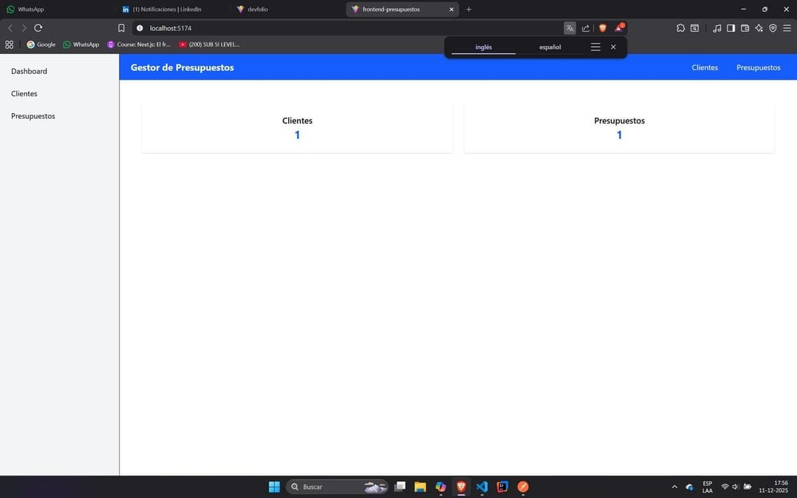Screen dimensions: 797x498
Task: Click the Presupuestos count card
Action: pos(619,127)
